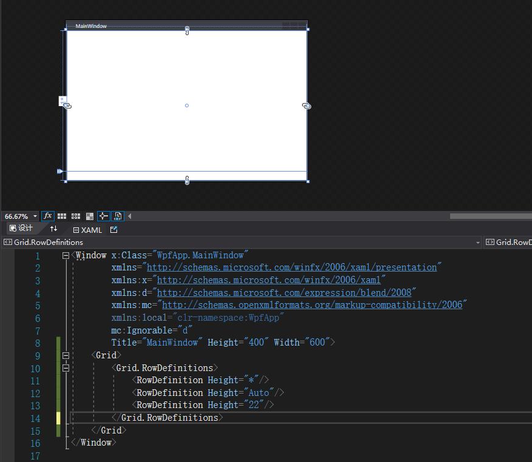Click the top margin anchor link icon
The image size is (532, 462).
(187, 30)
